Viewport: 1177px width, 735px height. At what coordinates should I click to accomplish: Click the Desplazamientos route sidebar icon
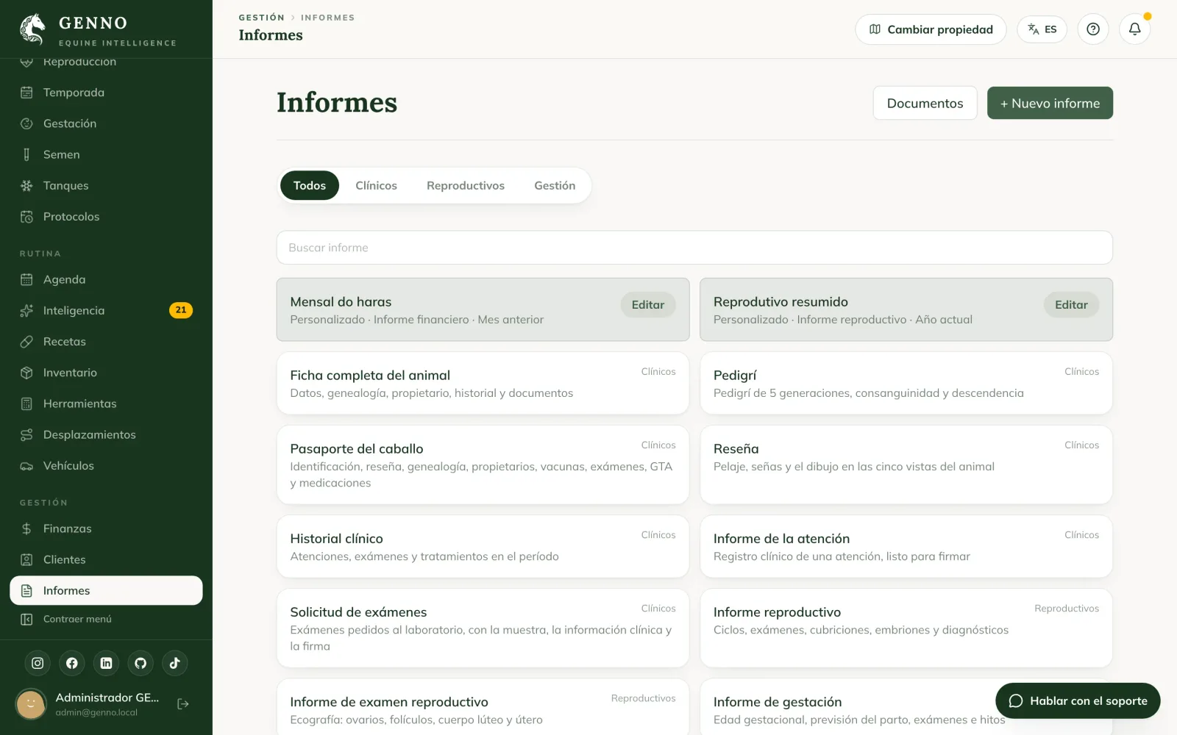[x=26, y=435]
